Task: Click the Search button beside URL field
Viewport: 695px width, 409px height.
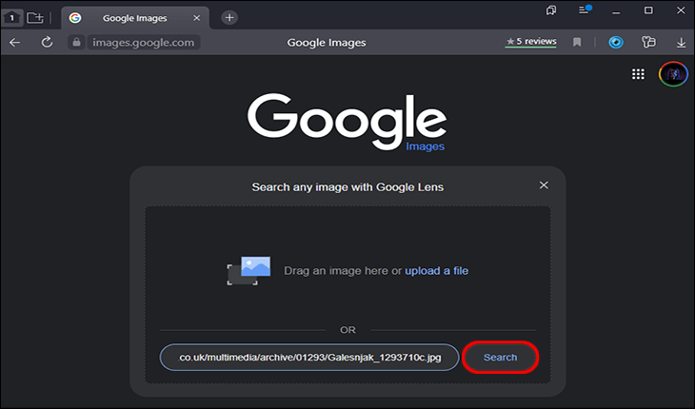Action: (500, 358)
